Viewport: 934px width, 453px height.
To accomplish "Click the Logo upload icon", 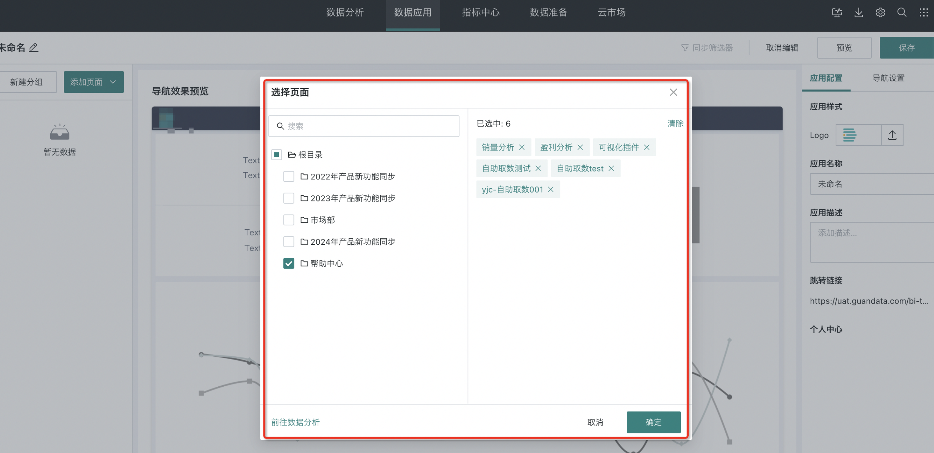I will [x=892, y=135].
